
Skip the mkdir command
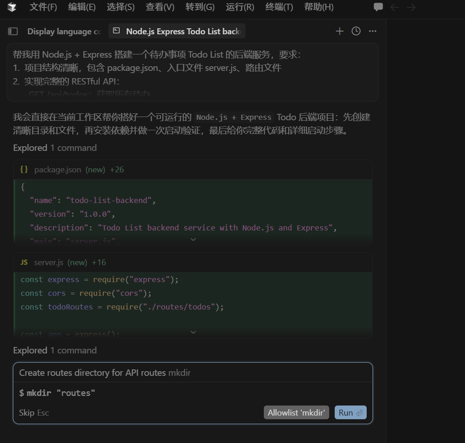[34, 413]
